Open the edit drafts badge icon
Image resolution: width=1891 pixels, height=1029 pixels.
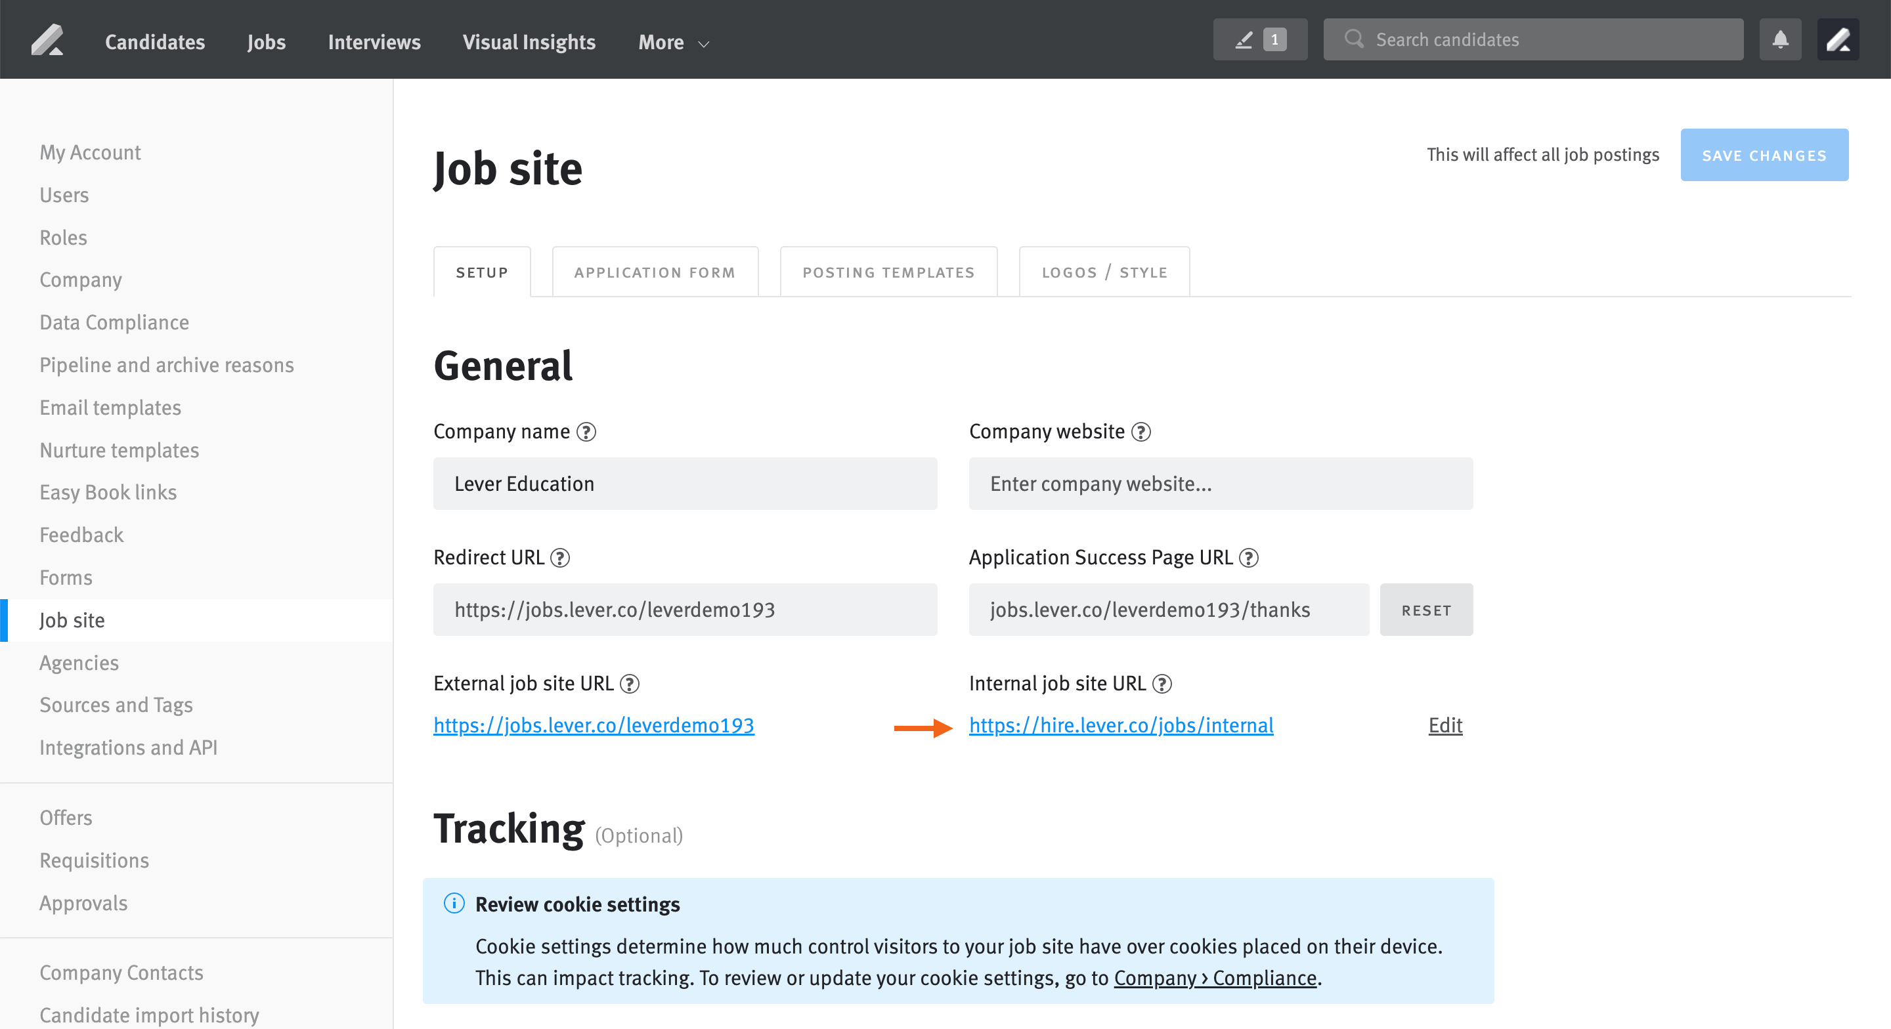point(1260,39)
